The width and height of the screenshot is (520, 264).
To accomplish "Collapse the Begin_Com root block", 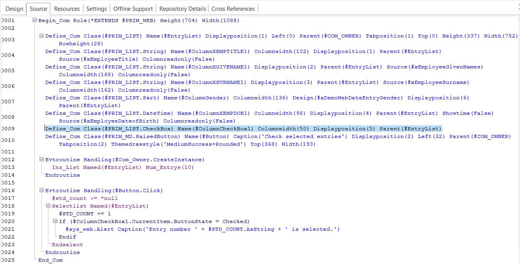I will [x=34, y=20].
